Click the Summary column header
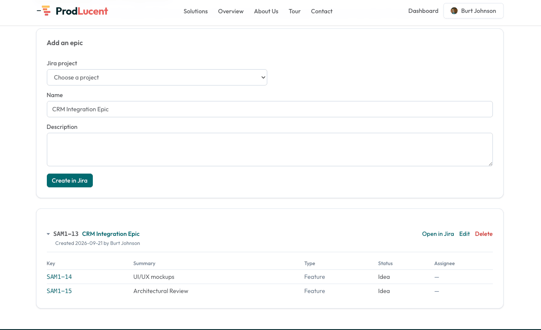Viewport: 541px width, 330px height. [144, 263]
